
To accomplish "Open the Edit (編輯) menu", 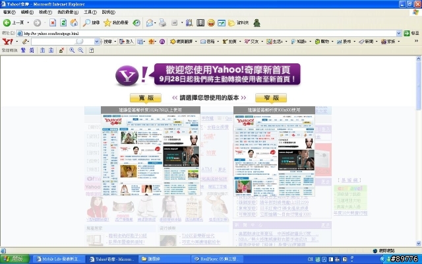I will tap(27, 12).
